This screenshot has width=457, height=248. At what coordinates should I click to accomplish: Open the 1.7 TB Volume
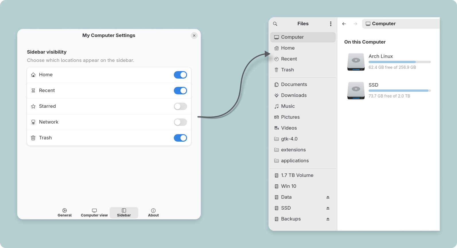pos(303,175)
